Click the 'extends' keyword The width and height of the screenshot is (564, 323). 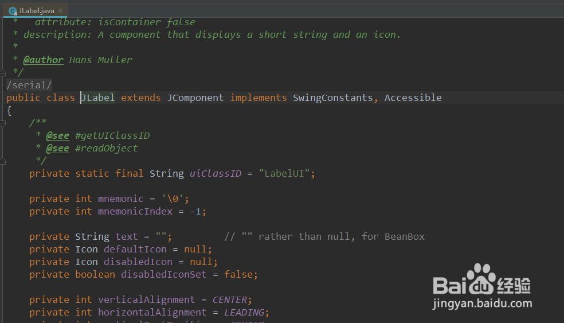(141, 98)
